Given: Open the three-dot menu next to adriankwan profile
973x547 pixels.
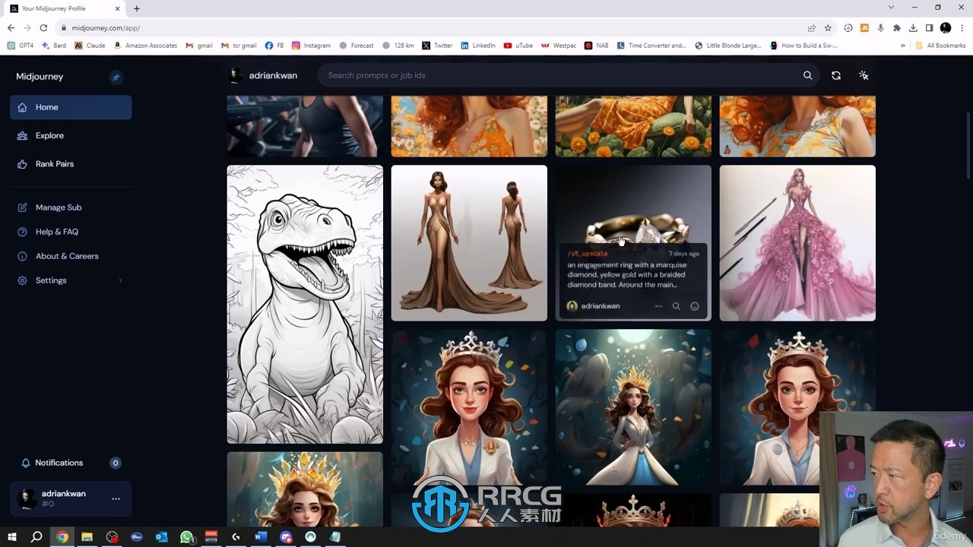Looking at the screenshot, I should click(116, 499).
